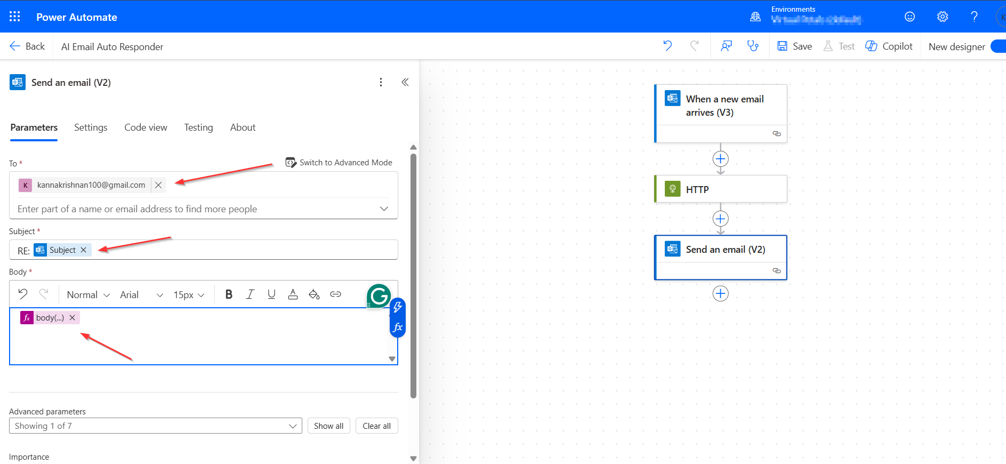The image size is (1006, 464).
Task: Toggle bold formatting
Action: point(229,294)
